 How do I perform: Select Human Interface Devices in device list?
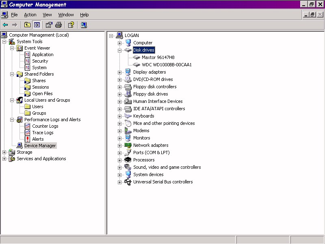pyautogui.click(x=158, y=101)
